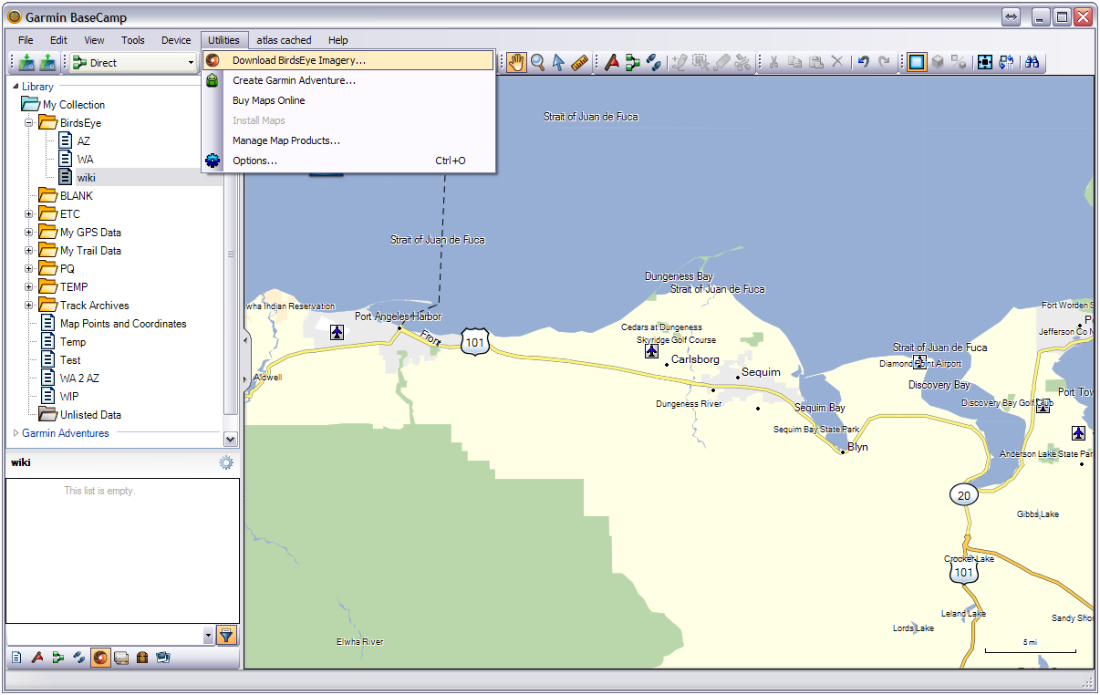Expand the My GPS Data folder
This screenshot has width=1100, height=695.
point(29,232)
